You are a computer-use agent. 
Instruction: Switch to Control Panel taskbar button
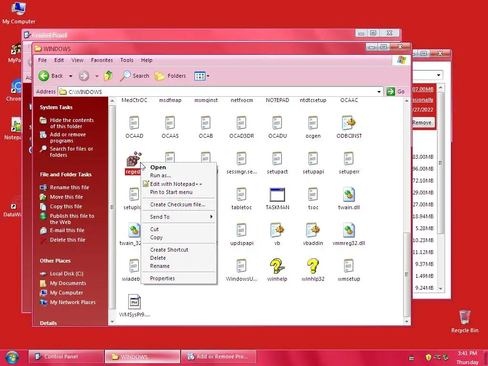click(66, 356)
